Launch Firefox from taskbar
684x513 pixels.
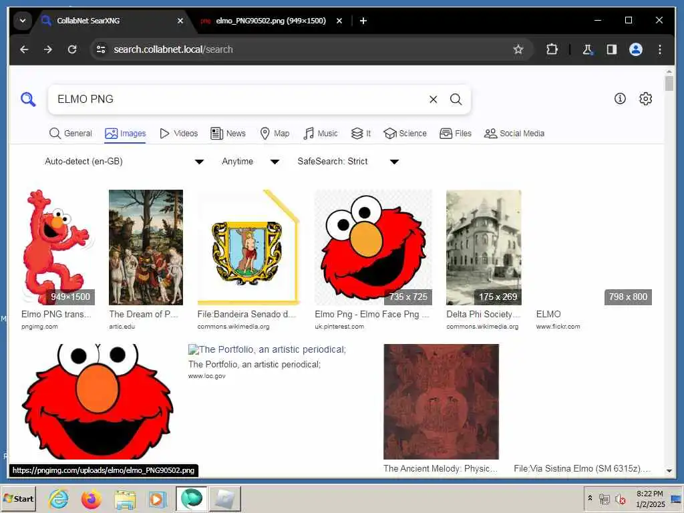[x=91, y=499]
